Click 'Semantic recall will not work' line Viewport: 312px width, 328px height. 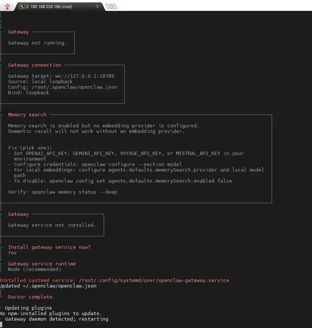(96, 131)
